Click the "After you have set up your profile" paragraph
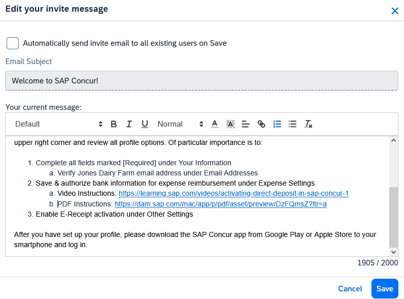This screenshot has width=404, height=299. point(195,240)
